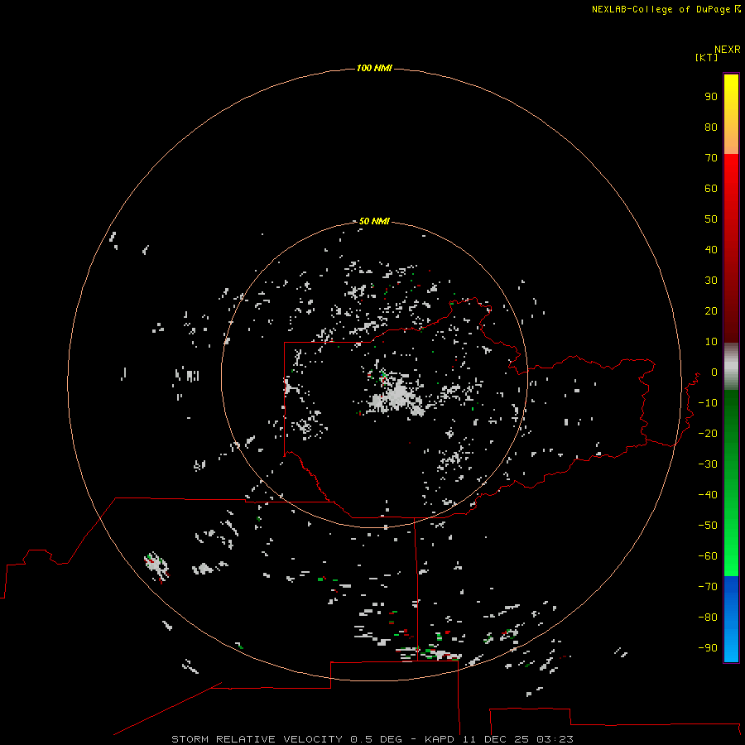The width and height of the screenshot is (745, 745).
Task: Click the -20 value on velocity scale
Action: pyautogui.click(x=708, y=433)
